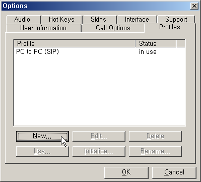The image size is (201, 182).
Task: Open the Hot Keys tab
Action: (61, 20)
